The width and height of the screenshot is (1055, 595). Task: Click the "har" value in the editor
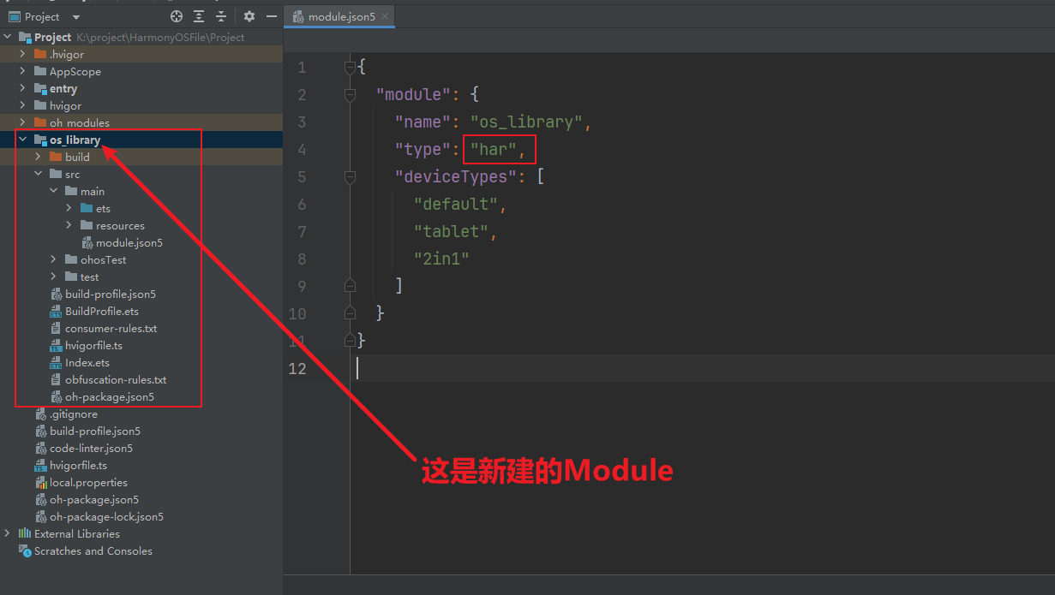click(494, 149)
